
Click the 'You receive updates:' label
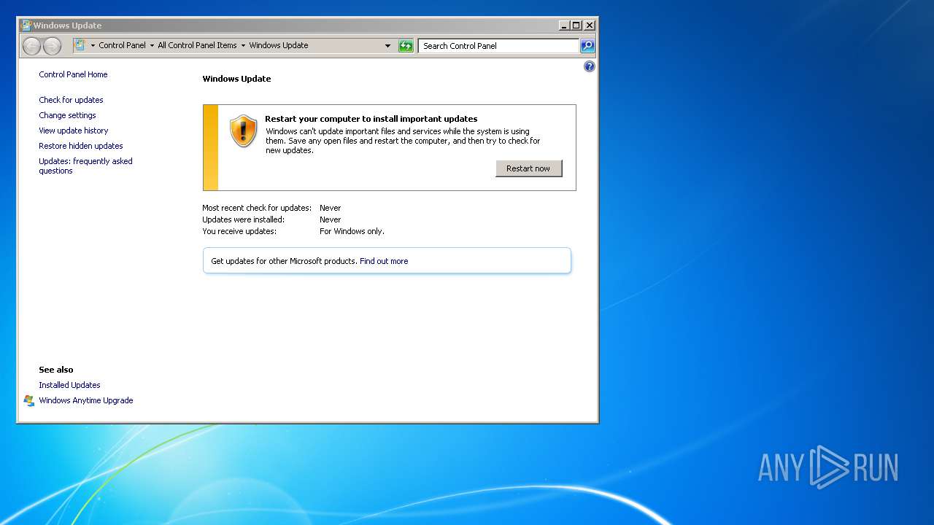tap(239, 231)
